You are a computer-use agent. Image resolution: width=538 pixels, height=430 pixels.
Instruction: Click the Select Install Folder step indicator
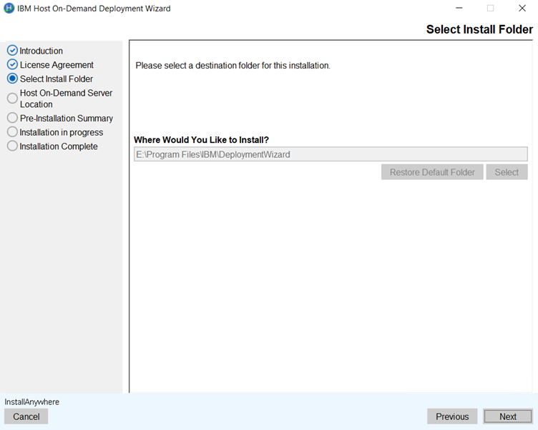point(12,79)
